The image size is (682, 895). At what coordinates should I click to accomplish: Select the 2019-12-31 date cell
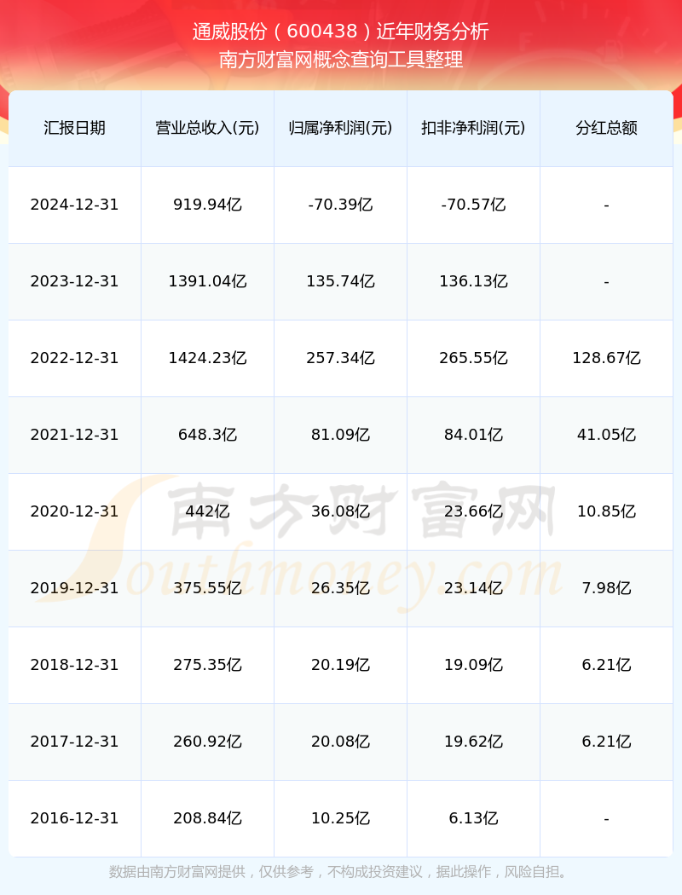point(75,588)
